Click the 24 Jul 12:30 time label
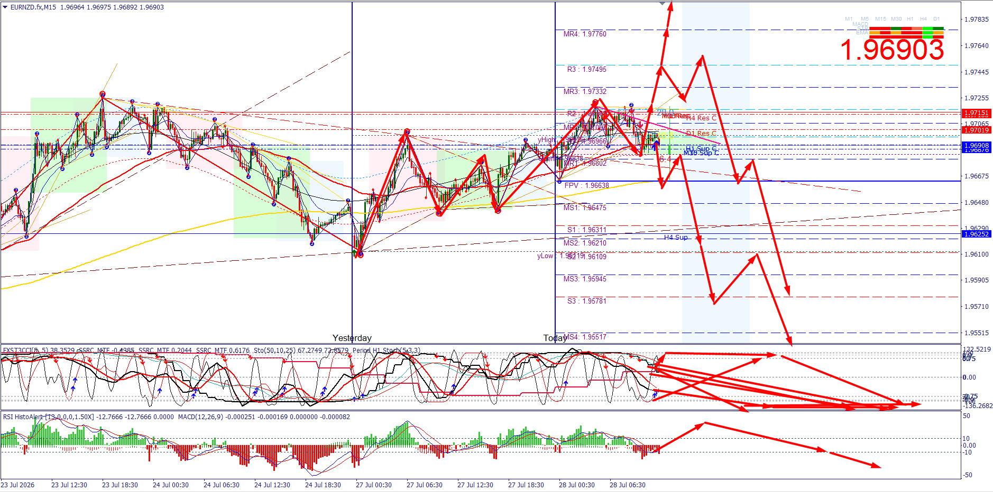993x492 pixels. point(272,485)
